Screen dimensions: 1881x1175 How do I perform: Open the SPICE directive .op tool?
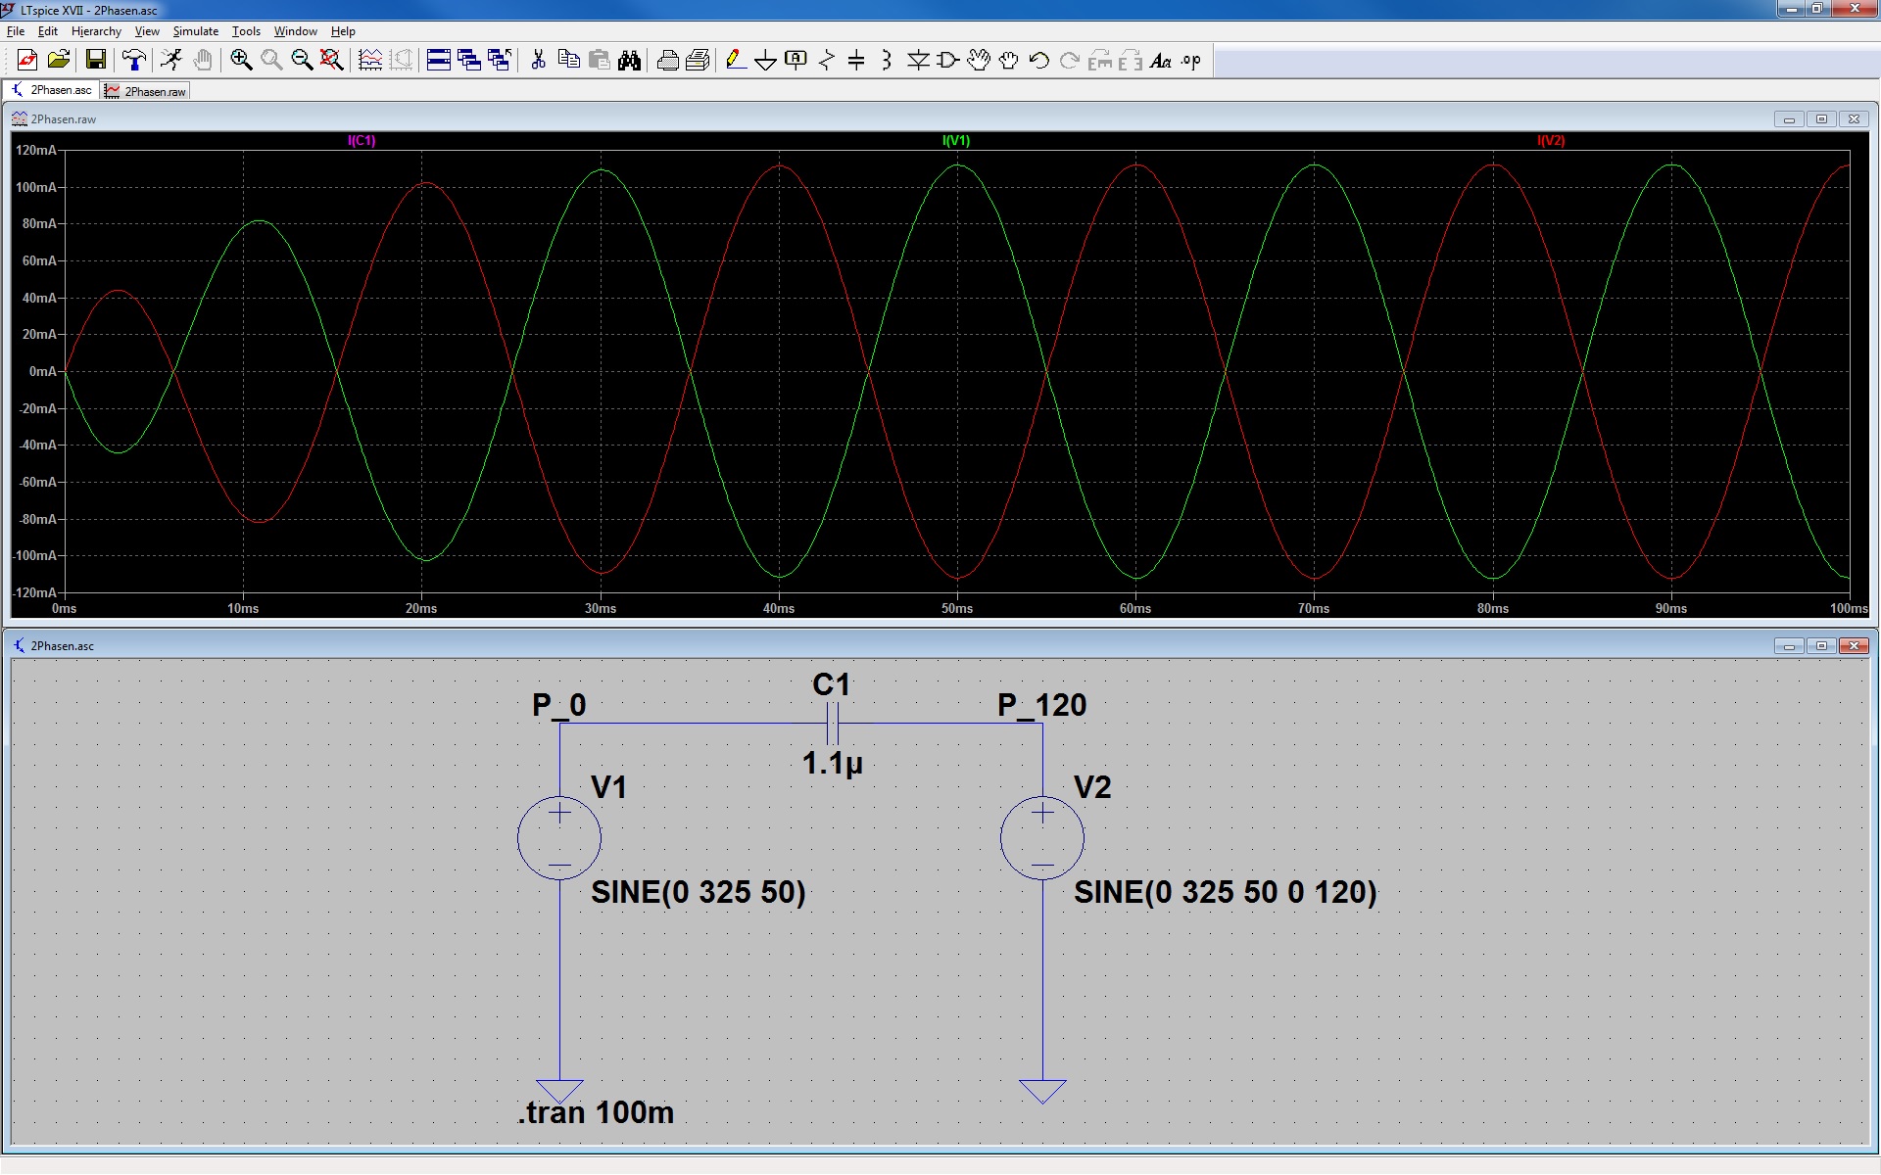click(x=1190, y=61)
